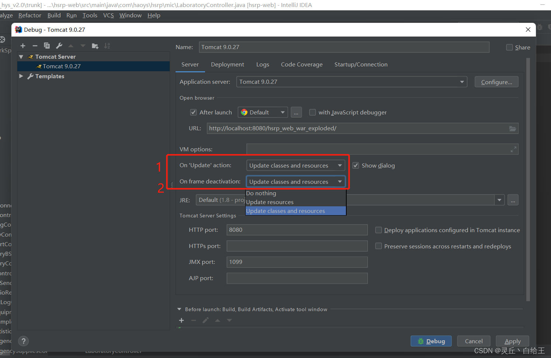
Task: Toggle the Share checkbox
Action: (x=509, y=47)
